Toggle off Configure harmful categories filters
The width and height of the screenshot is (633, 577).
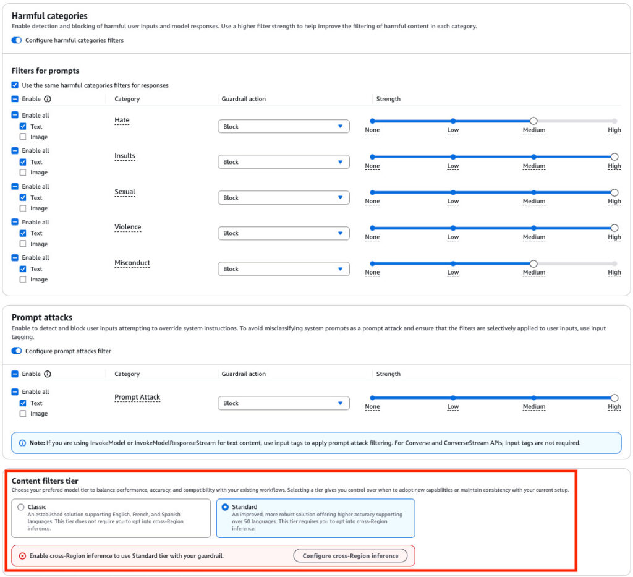(x=17, y=40)
